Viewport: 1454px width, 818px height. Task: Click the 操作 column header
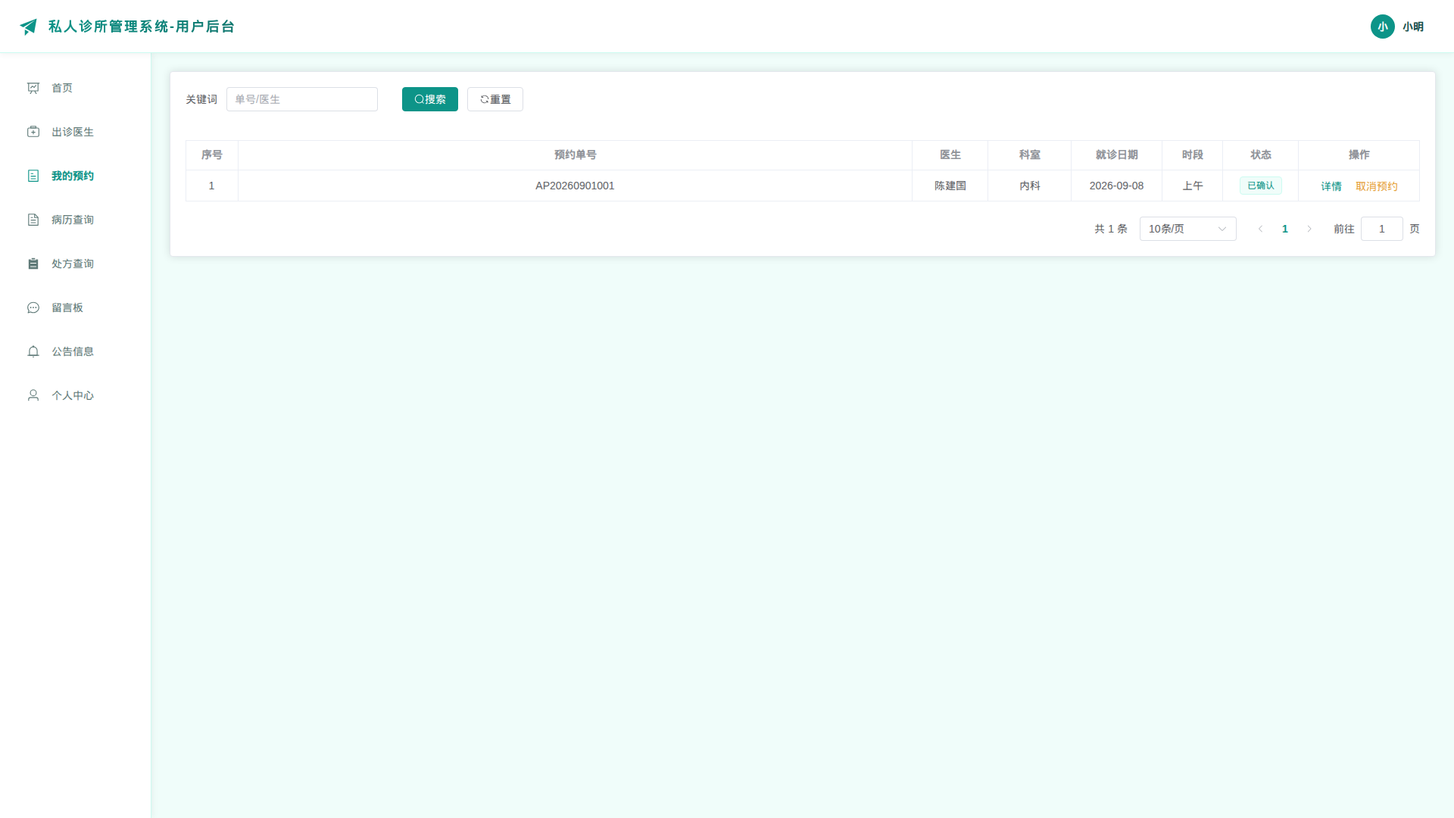pos(1359,155)
